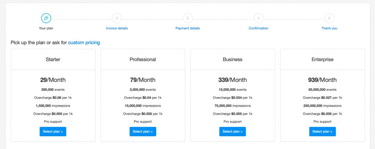Image resolution: width=375 pixels, height=149 pixels.
Task: Select the Professional plan button
Action: click(143, 132)
